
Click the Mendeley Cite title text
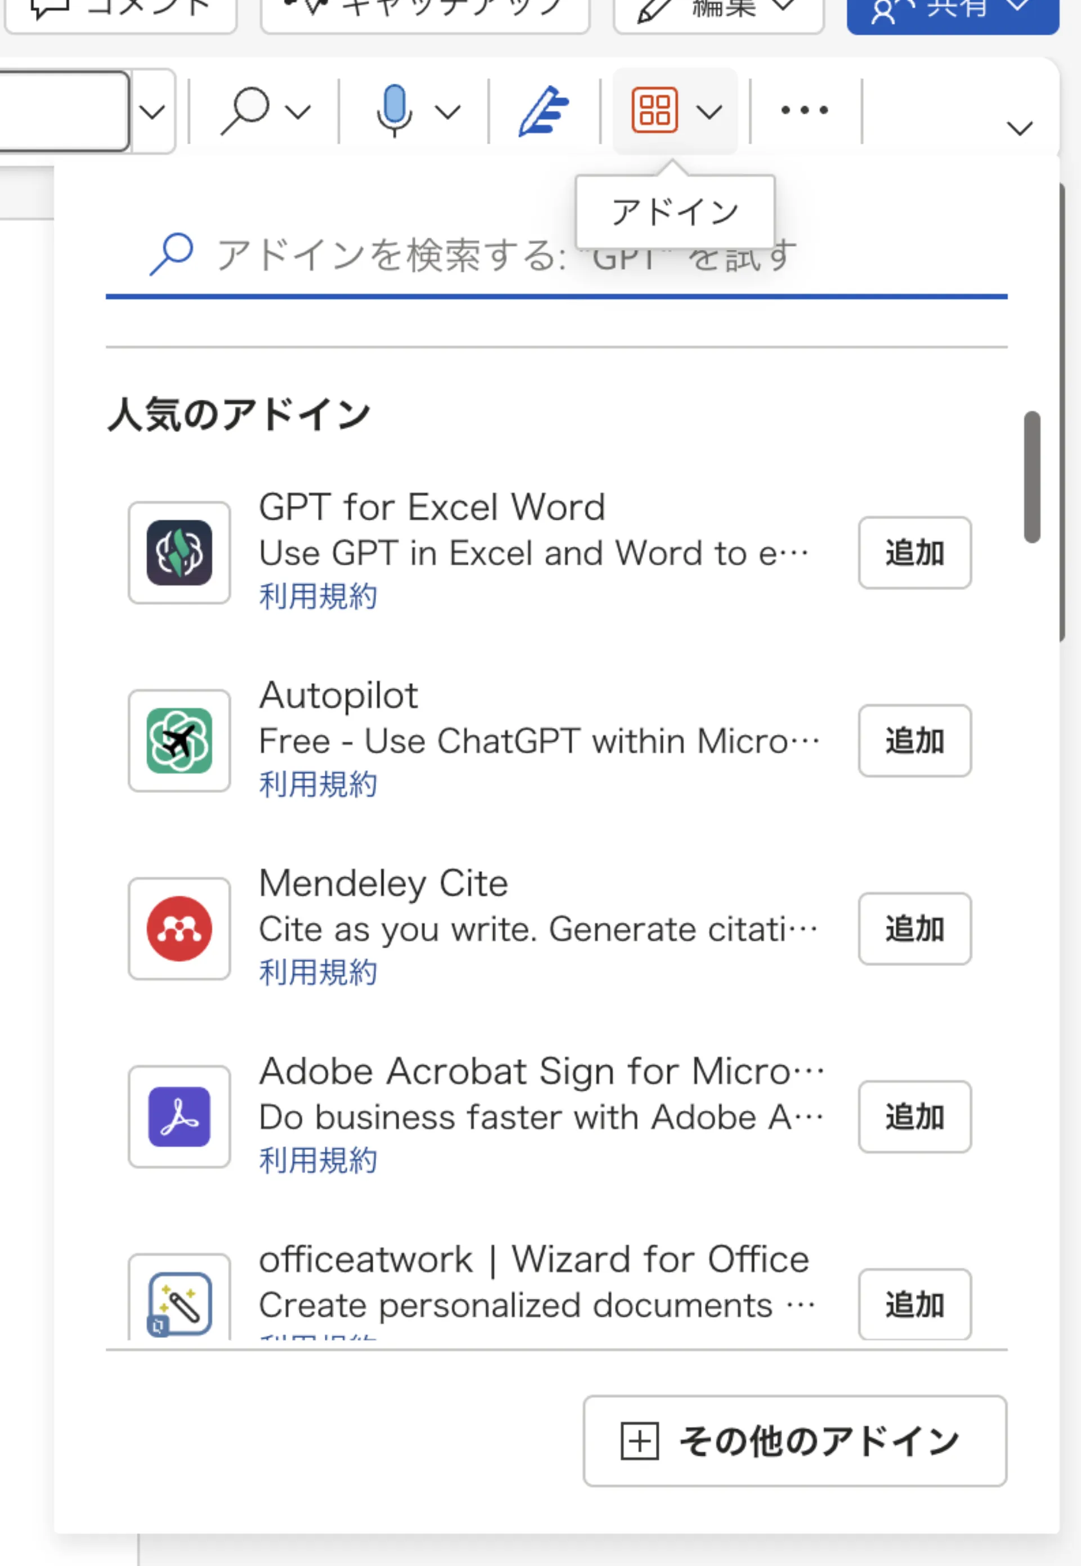click(383, 884)
